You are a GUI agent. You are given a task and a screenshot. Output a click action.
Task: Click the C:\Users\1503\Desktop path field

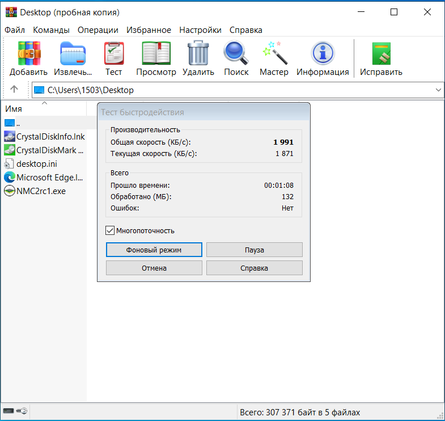(238, 90)
